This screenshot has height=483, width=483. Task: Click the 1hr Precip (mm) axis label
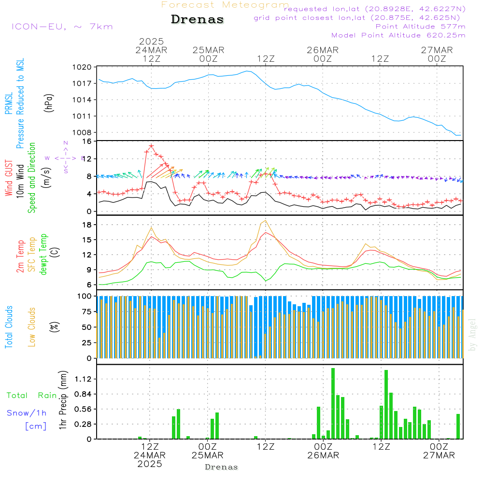63,400
